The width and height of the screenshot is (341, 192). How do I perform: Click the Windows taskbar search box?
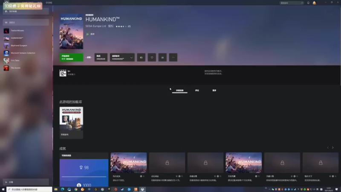pyautogui.click(x=29, y=189)
